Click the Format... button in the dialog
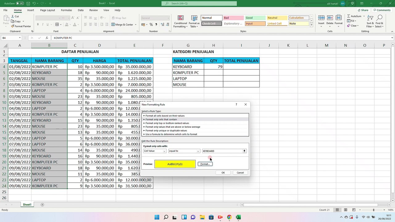Screen dimensions: 395x222 point(205,164)
